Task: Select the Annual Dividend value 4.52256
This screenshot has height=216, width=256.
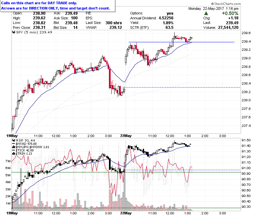Action: tap(166, 18)
